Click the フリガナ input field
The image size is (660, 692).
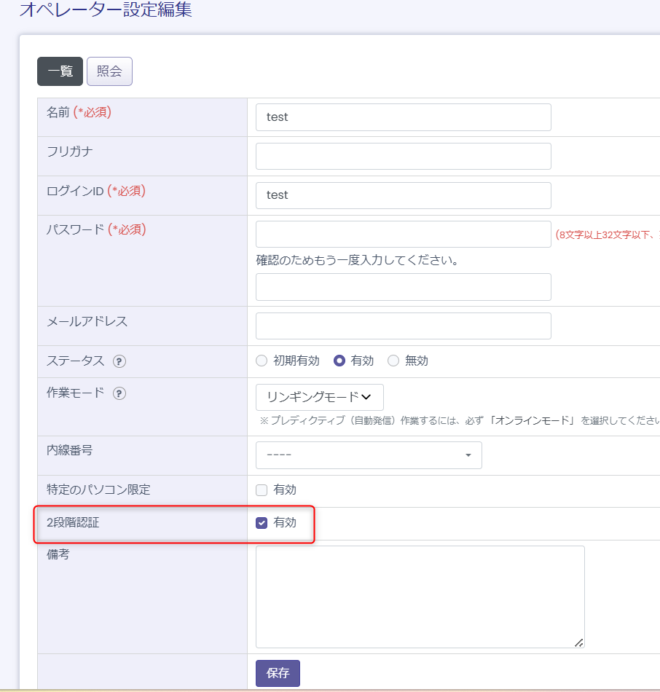(403, 156)
